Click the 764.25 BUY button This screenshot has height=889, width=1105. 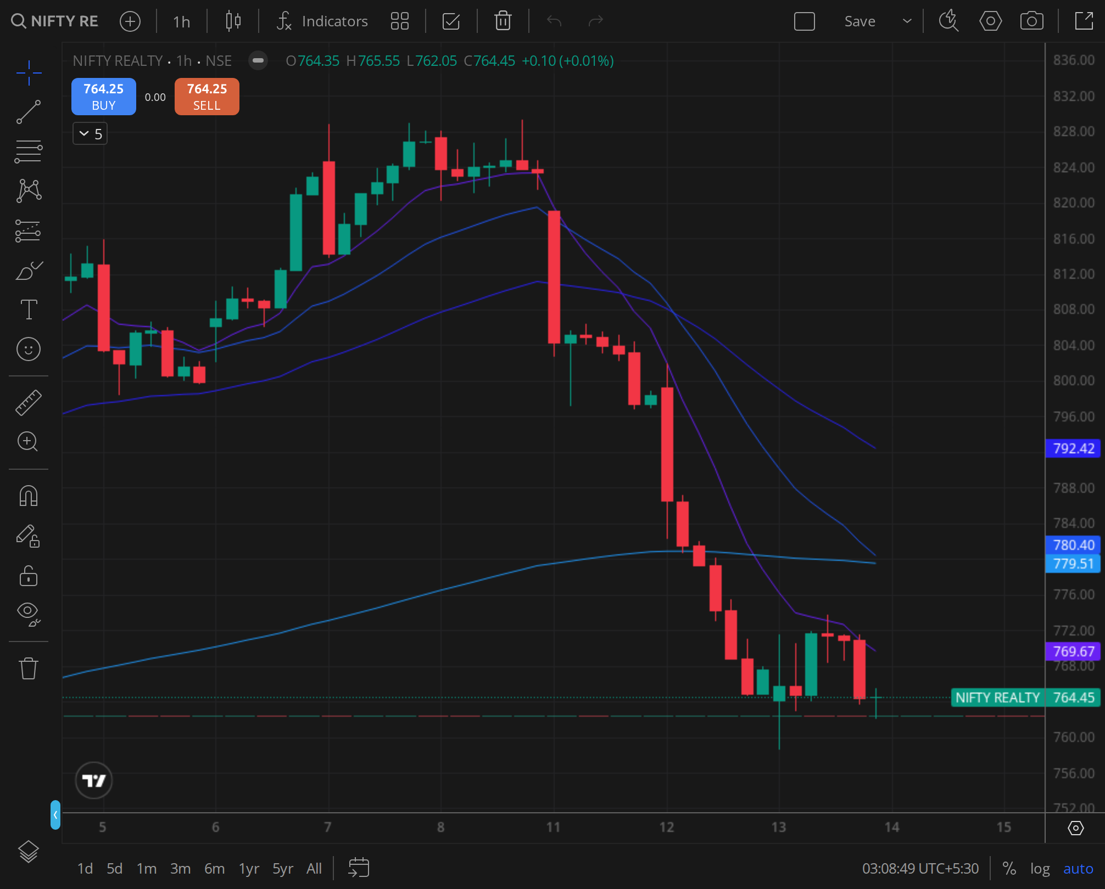[x=104, y=97]
